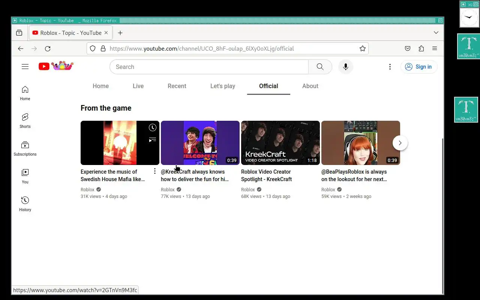Play the KreekCraft 0:39 thumbnail

(x=200, y=143)
